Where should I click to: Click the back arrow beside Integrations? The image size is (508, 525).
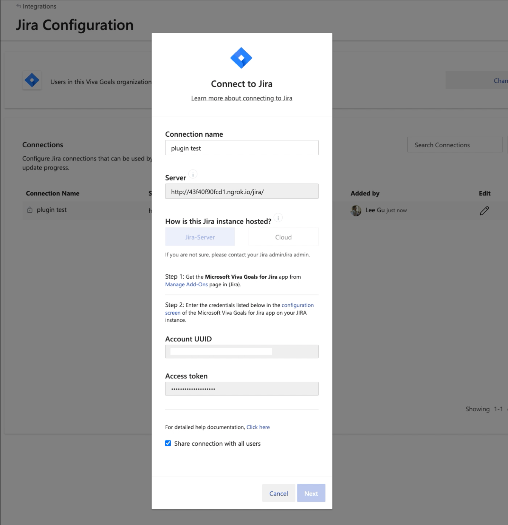[19, 6]
